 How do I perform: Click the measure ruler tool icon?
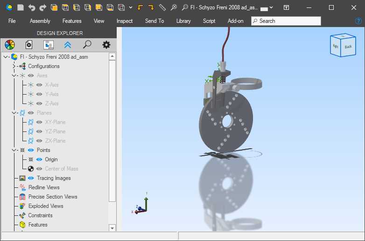[162, 7]
